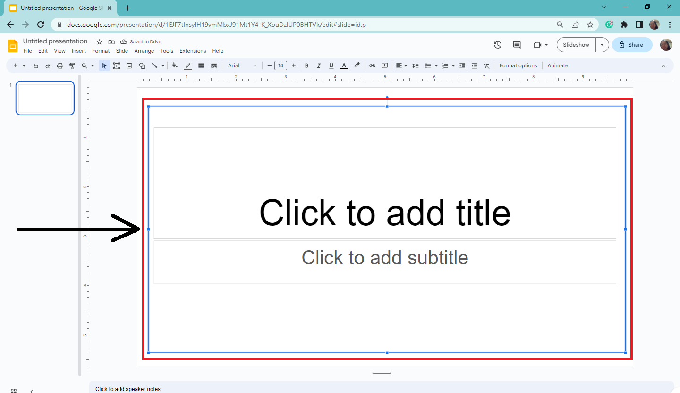680x393 pixels.
Task: Add a comment with the toolbar icon
Action: coord(384,65)
